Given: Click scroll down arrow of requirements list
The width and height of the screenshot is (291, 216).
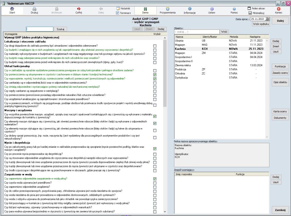Looking at the screenshot, I should click(x=165, y=211).
